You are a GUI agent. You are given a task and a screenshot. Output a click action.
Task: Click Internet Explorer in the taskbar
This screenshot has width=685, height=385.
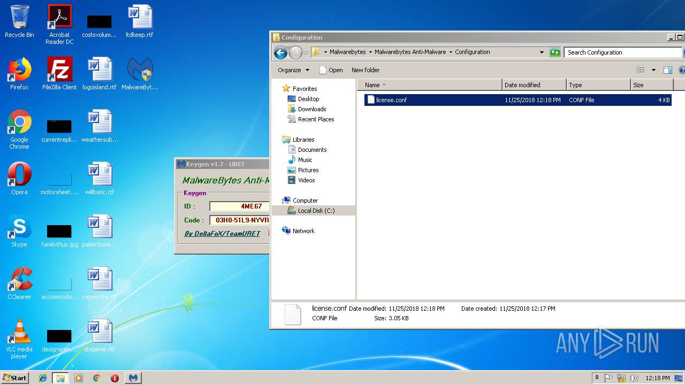(x=43, y=378)
